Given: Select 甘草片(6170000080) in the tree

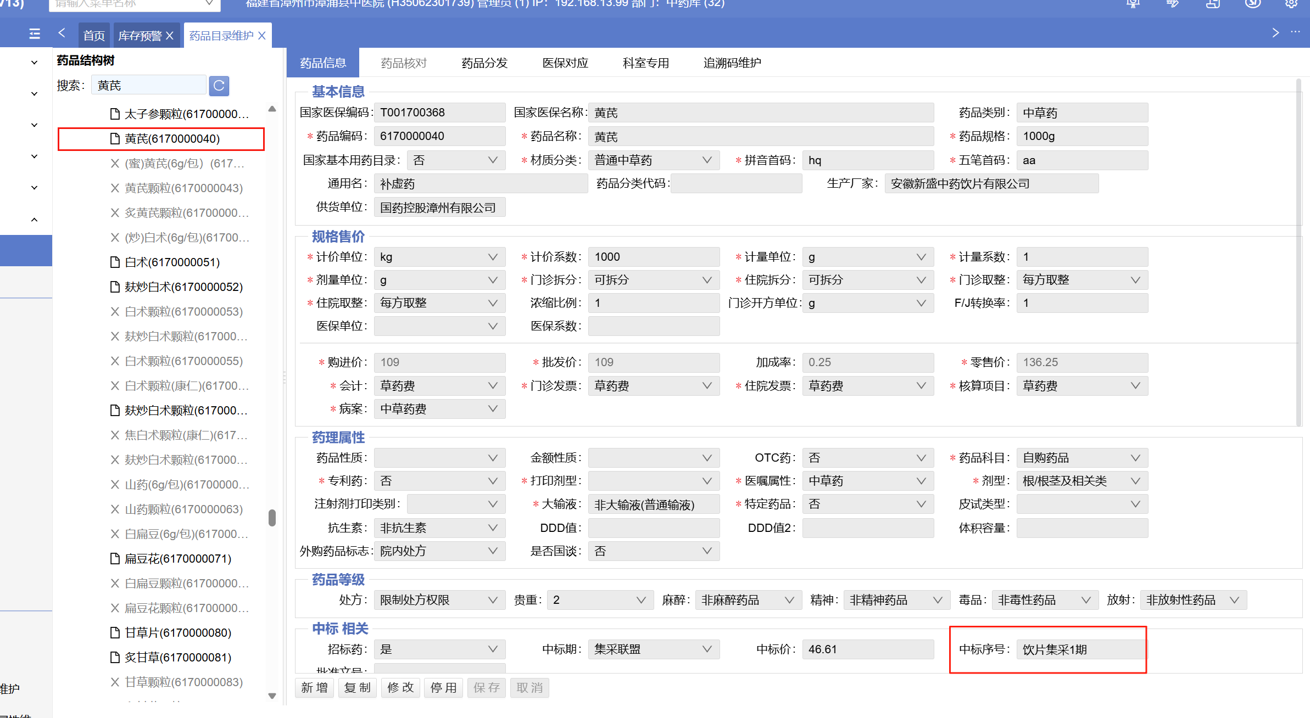Looking at the screenshot, I should (177, 633).
